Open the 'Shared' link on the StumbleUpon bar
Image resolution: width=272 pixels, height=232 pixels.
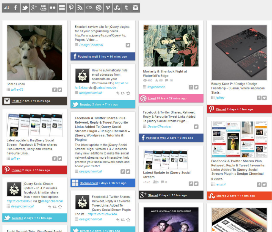point(221,196)
